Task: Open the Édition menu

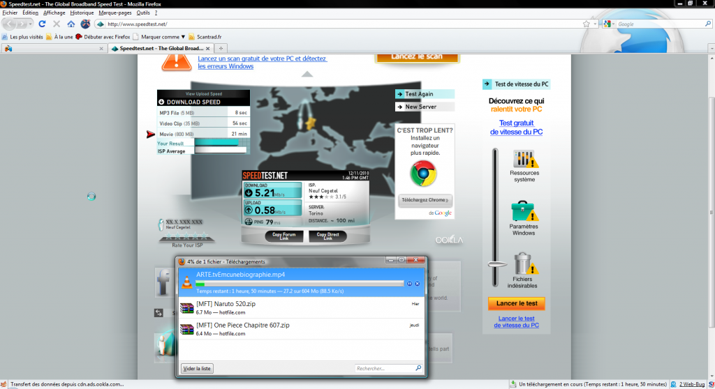Action: 31,13
